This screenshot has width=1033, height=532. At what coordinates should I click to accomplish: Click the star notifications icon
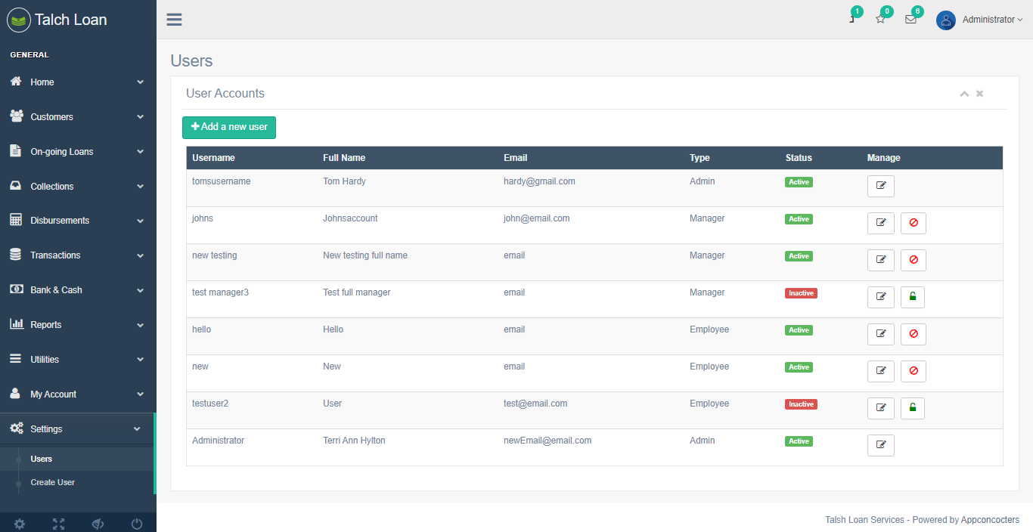tap(880, 20)
